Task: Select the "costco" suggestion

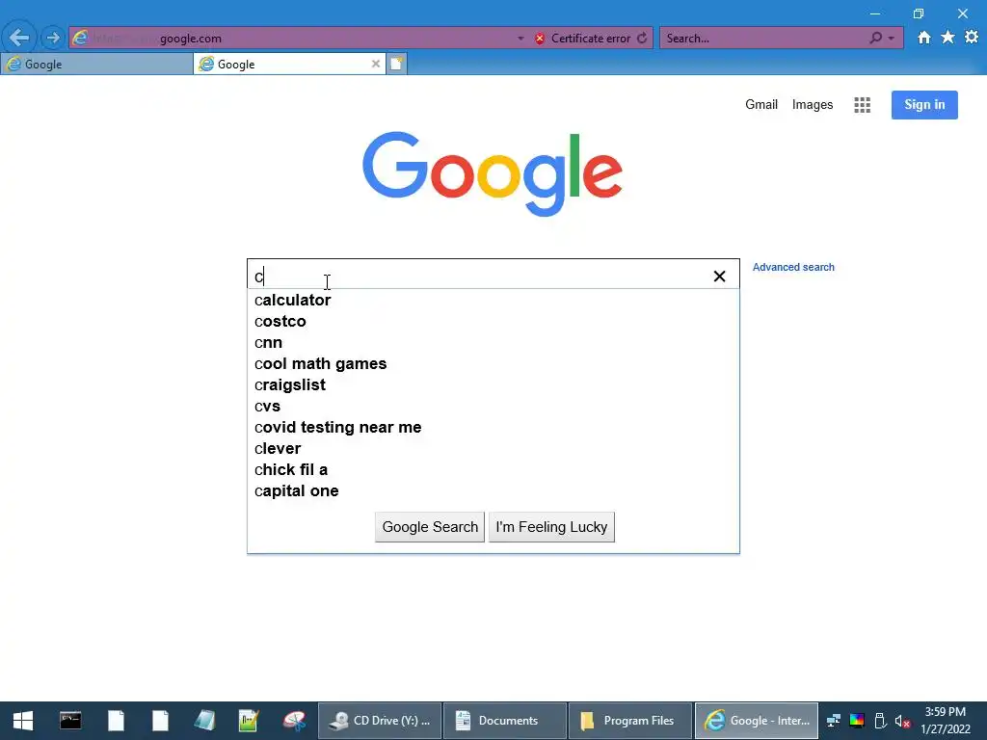Action: click(493, 322)
